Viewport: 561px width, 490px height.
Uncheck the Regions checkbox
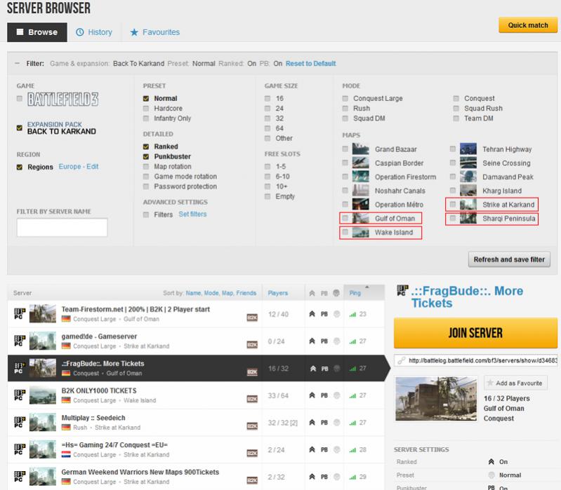[x=20, y=167]
